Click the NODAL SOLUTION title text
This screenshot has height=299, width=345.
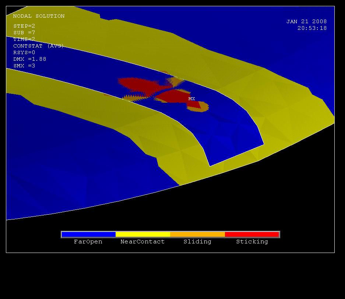click(x=39, y=16)
